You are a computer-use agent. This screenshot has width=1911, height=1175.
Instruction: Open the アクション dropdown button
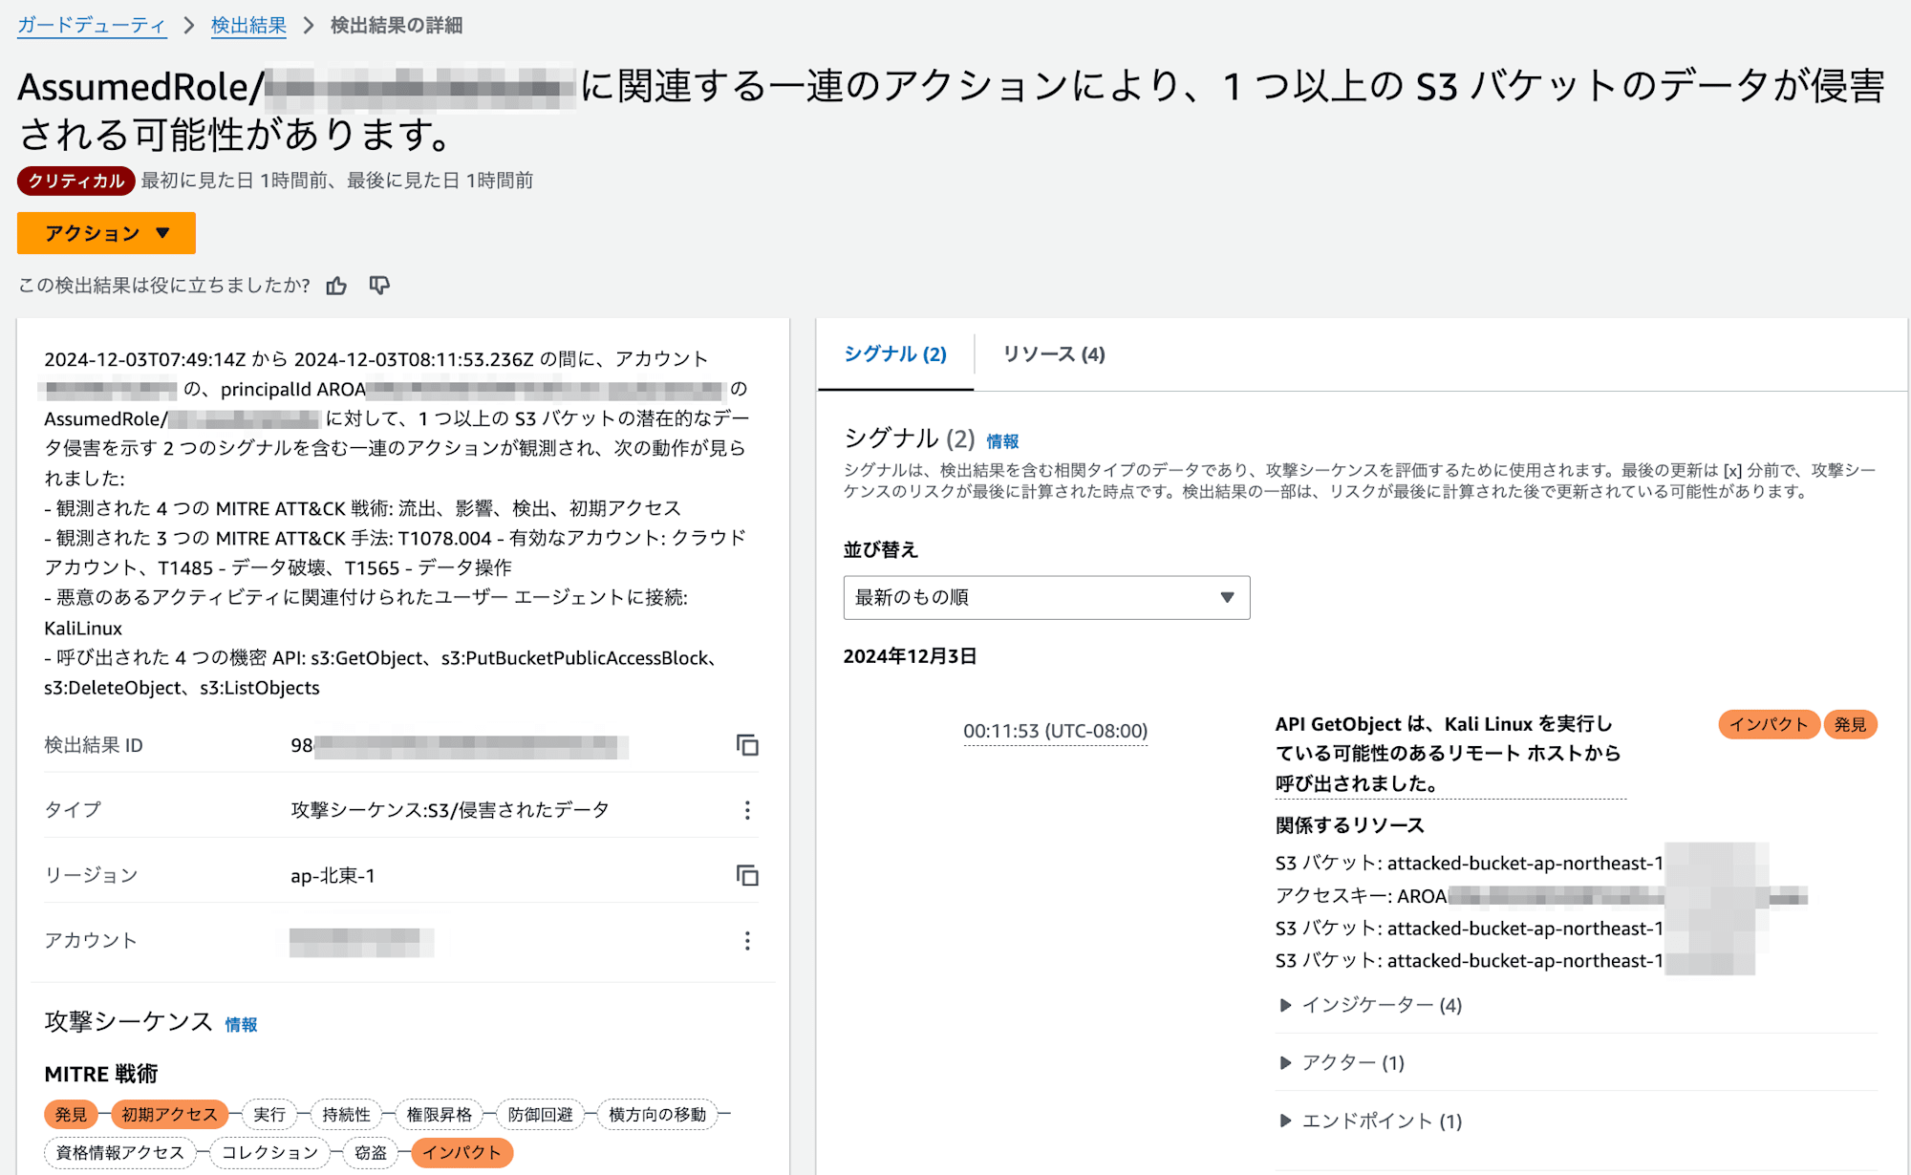106,233
